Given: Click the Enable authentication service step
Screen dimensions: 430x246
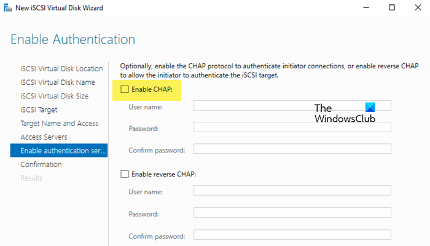Looking at the screenshot, I should [x=59, y=151].
